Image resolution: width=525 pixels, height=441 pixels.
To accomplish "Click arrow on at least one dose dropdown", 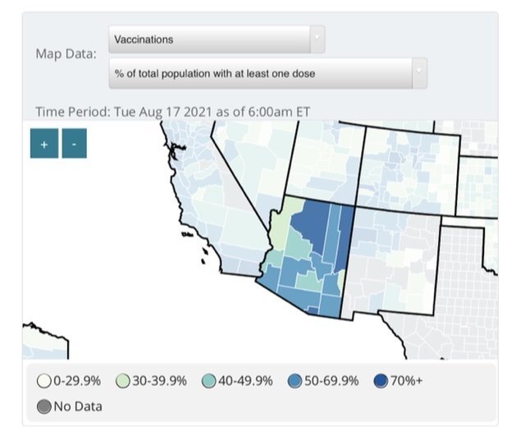I will point(419,73).
